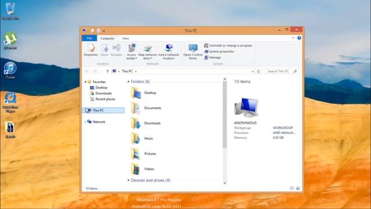This screenshot has width=371, height=209.
Task: Switch to details view icon in status bar
Action: point(292,188)
